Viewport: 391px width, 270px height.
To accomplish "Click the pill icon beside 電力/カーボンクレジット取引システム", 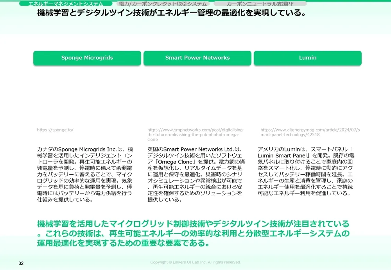I will (117, 3).
